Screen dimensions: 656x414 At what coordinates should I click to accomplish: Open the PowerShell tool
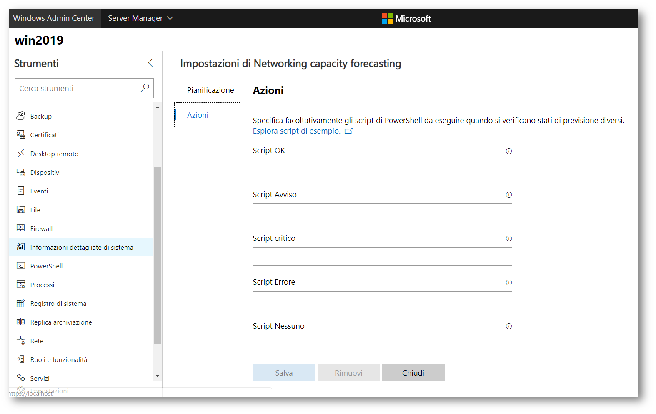click(81, 266)
